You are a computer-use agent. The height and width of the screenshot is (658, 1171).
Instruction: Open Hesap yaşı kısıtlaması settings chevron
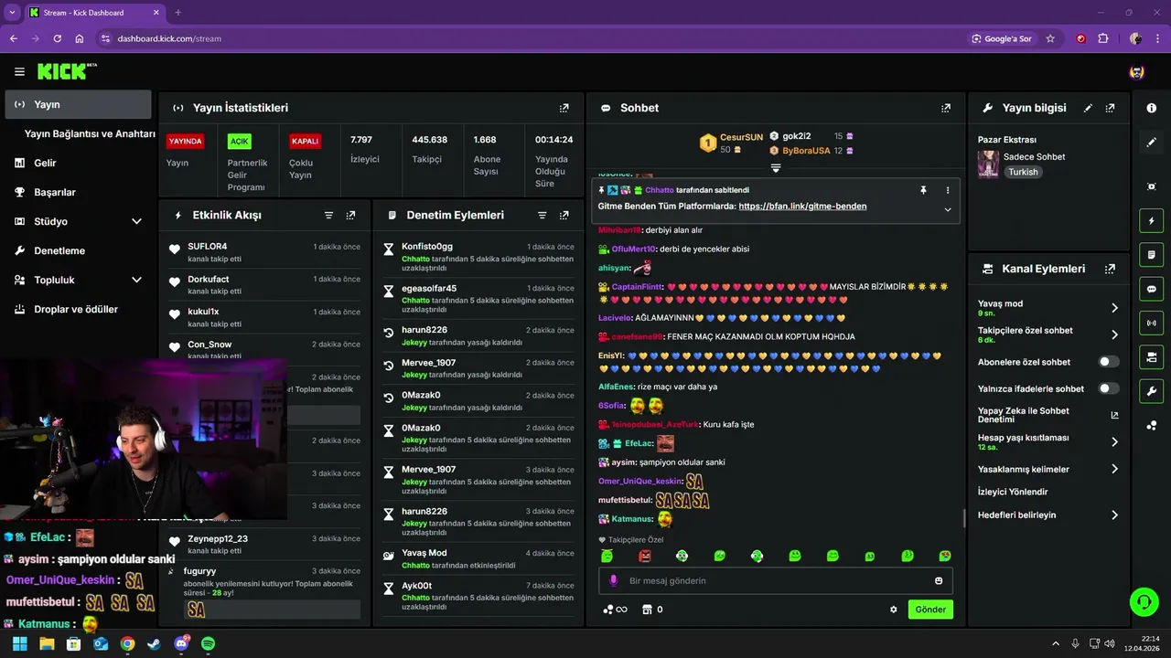[1114, 441]
